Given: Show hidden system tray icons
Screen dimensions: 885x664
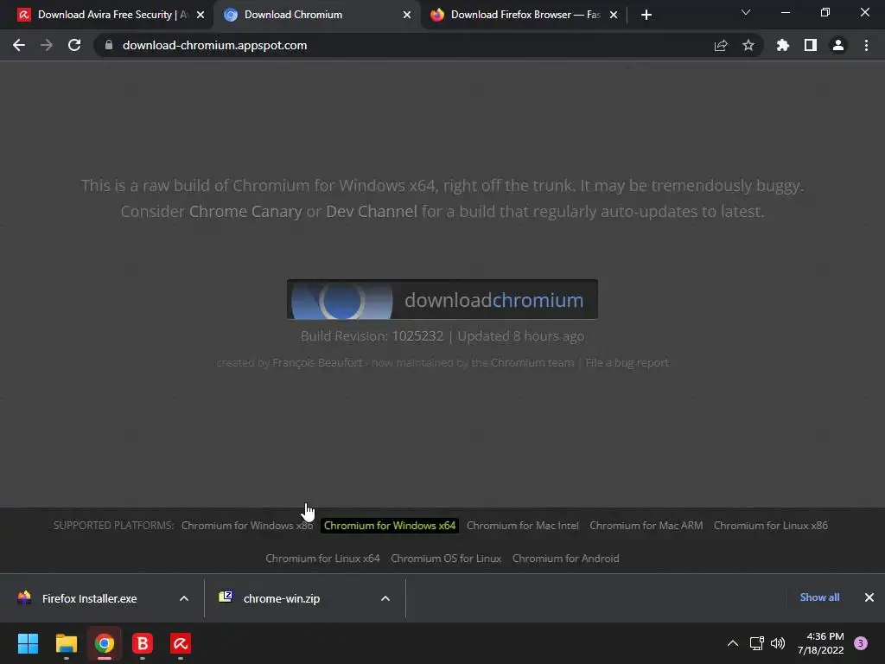Looking at the screenshot, I should point(733,643).
